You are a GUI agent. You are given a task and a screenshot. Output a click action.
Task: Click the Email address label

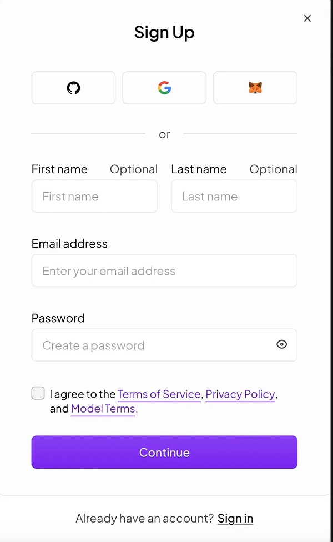coord(69,244)
